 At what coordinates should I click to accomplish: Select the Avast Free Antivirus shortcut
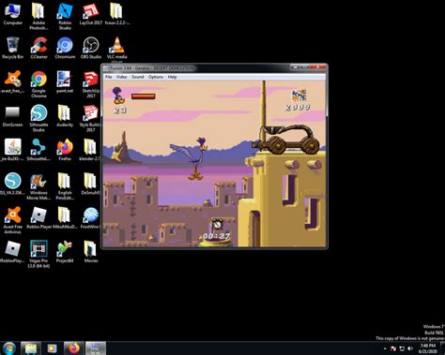pos(13,220)
